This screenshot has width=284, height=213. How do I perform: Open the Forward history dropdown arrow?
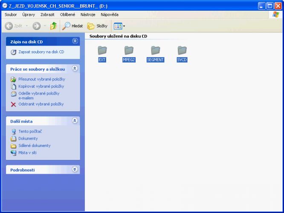tap(45, 26)
